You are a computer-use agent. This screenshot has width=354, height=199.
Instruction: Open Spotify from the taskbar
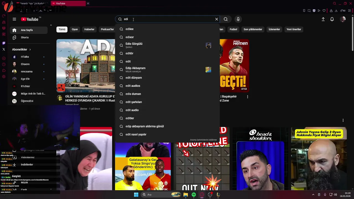194,195
